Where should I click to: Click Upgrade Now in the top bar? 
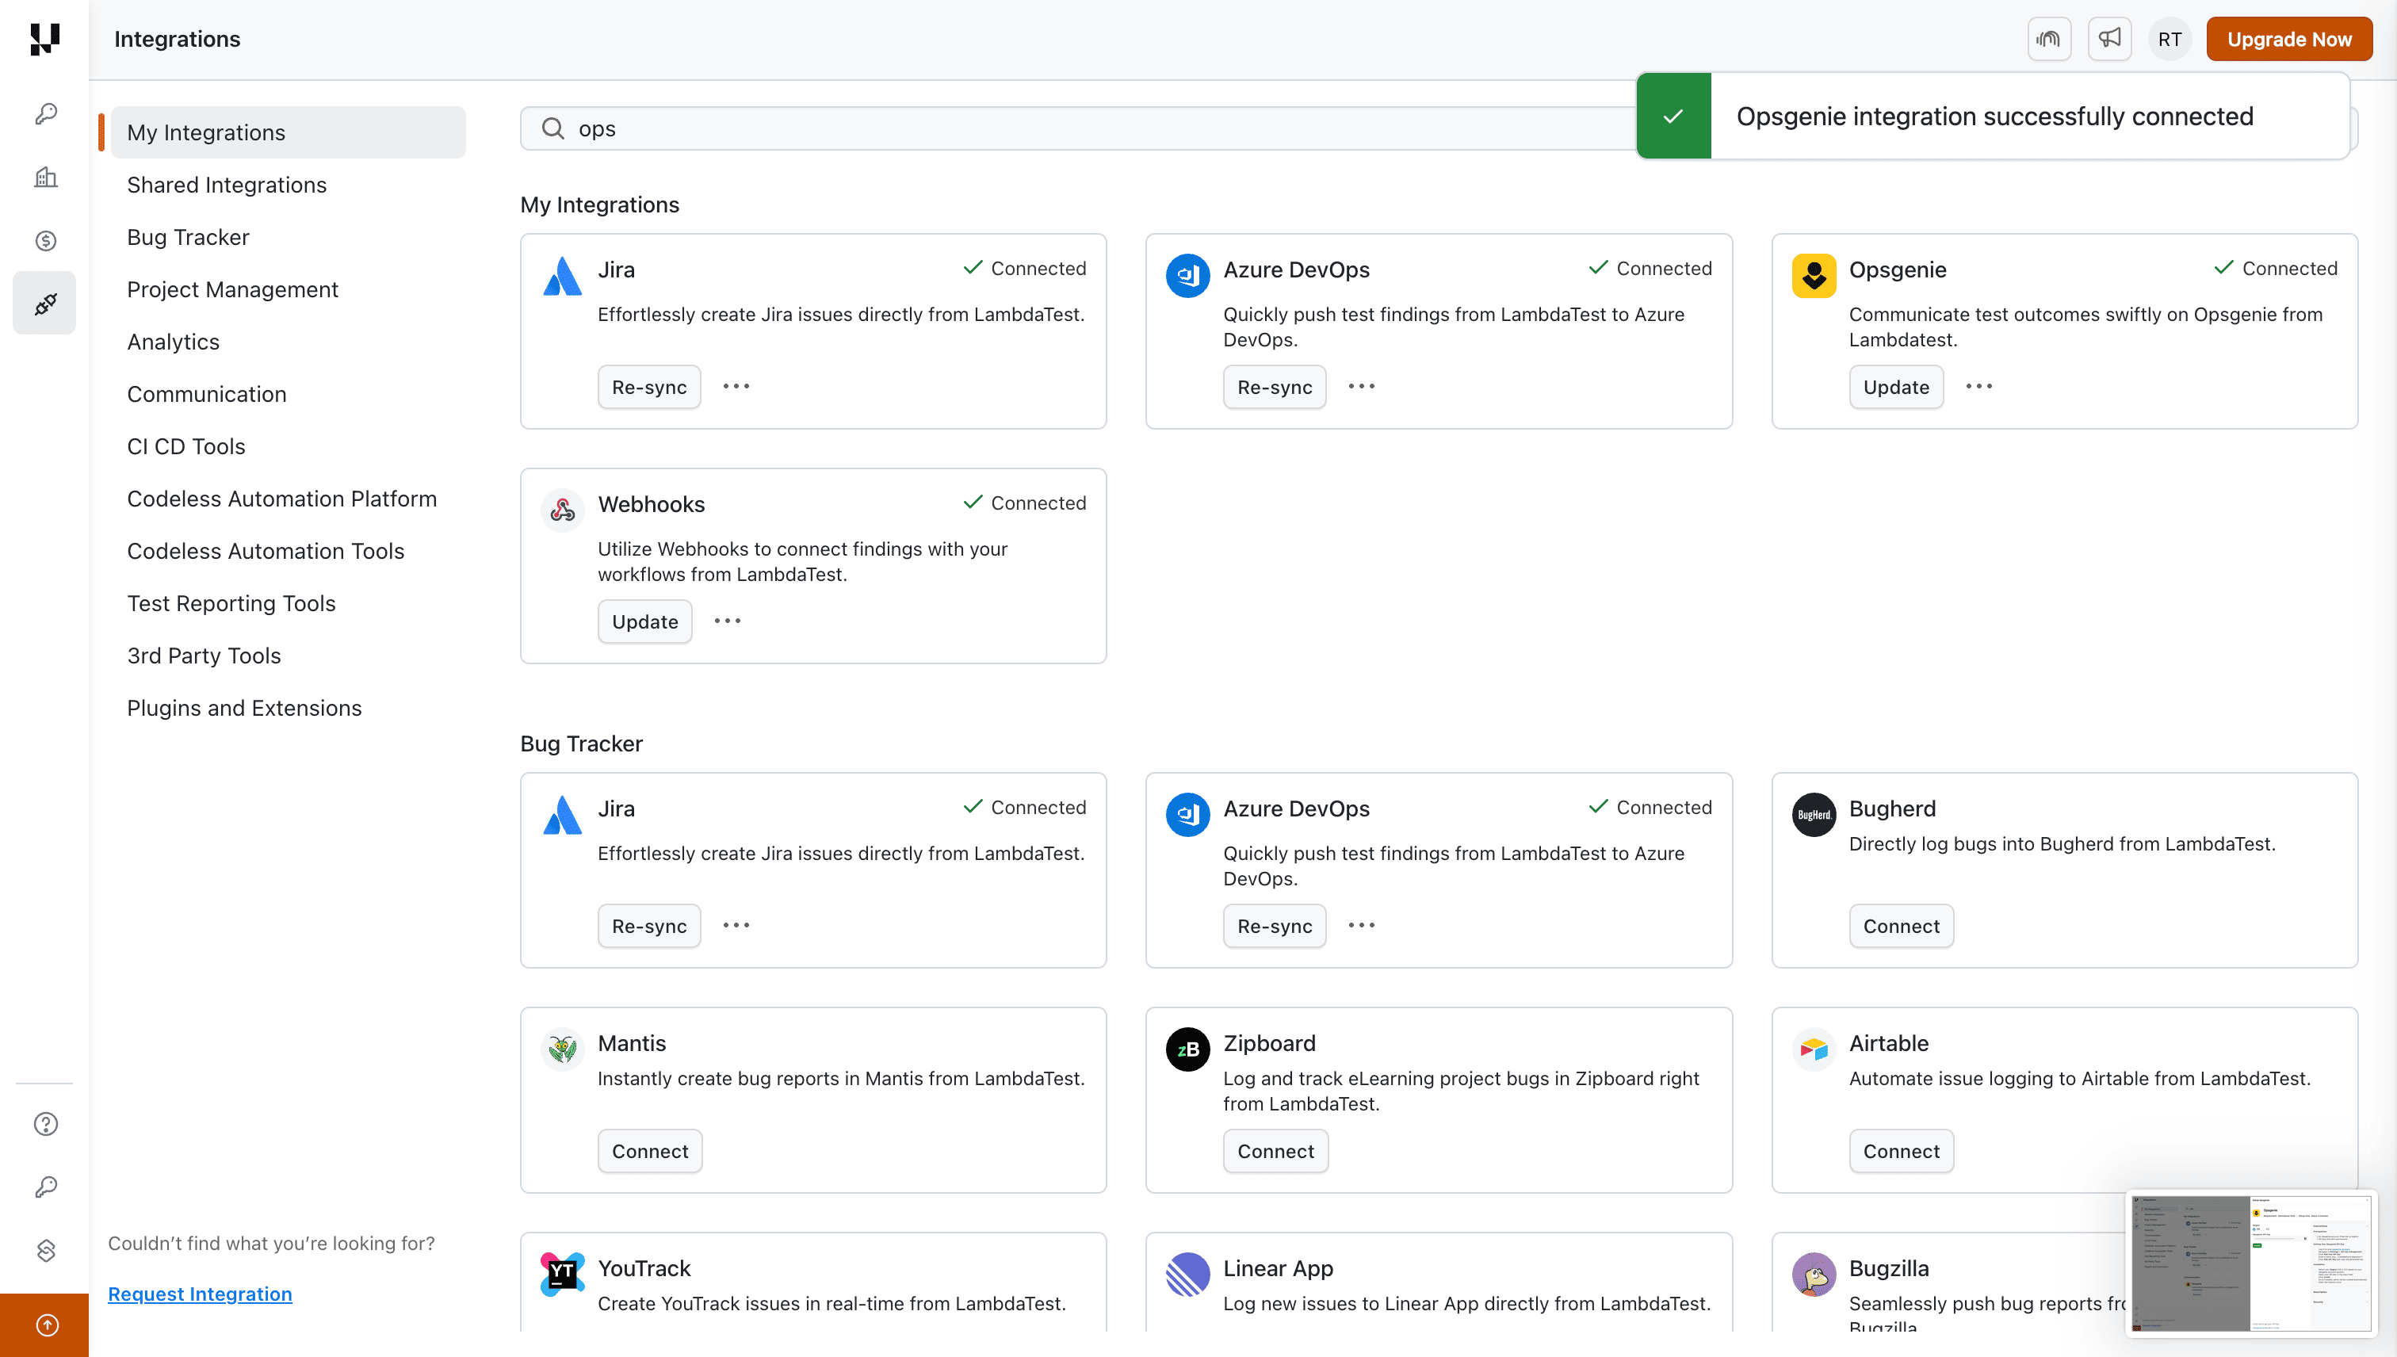coord(2290,38)
